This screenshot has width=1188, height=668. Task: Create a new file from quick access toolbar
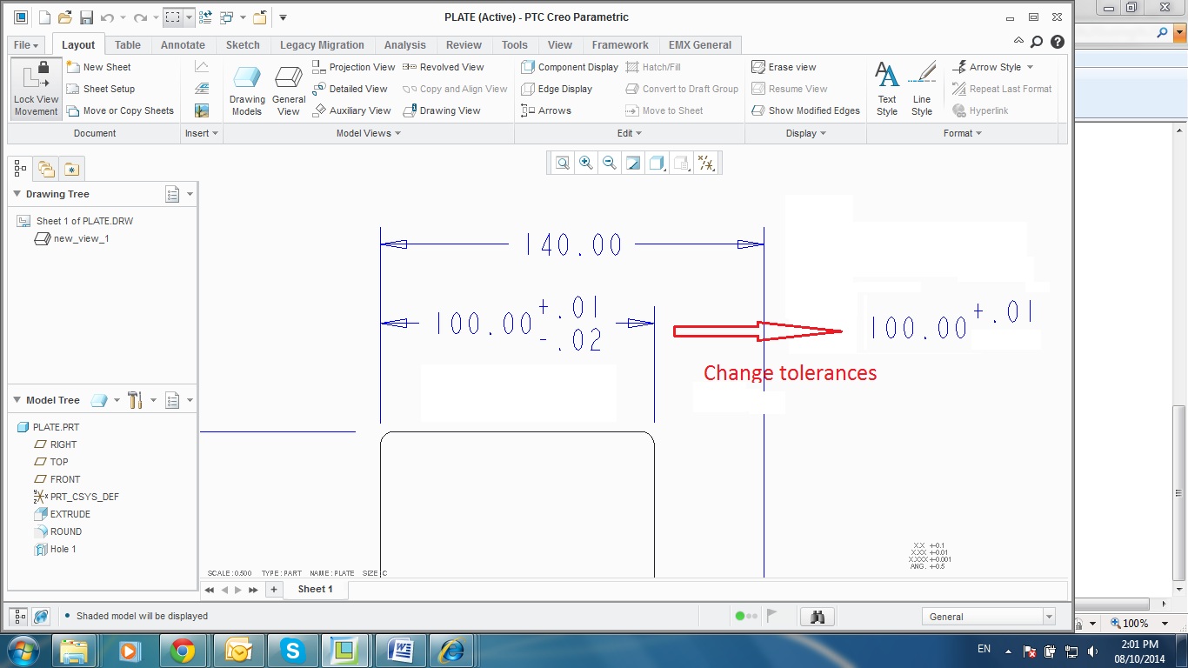[x=44, y=17]
